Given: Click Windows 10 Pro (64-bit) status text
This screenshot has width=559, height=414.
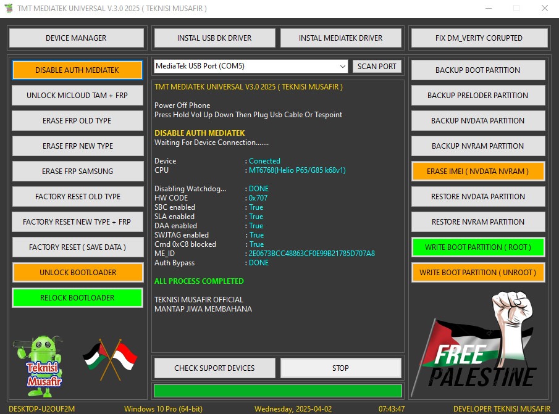Looking at the screenshot, I should click(163, 409).
